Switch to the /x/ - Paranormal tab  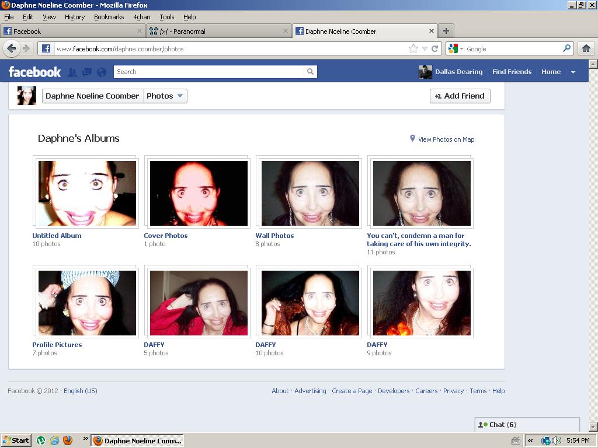point(219,32)
